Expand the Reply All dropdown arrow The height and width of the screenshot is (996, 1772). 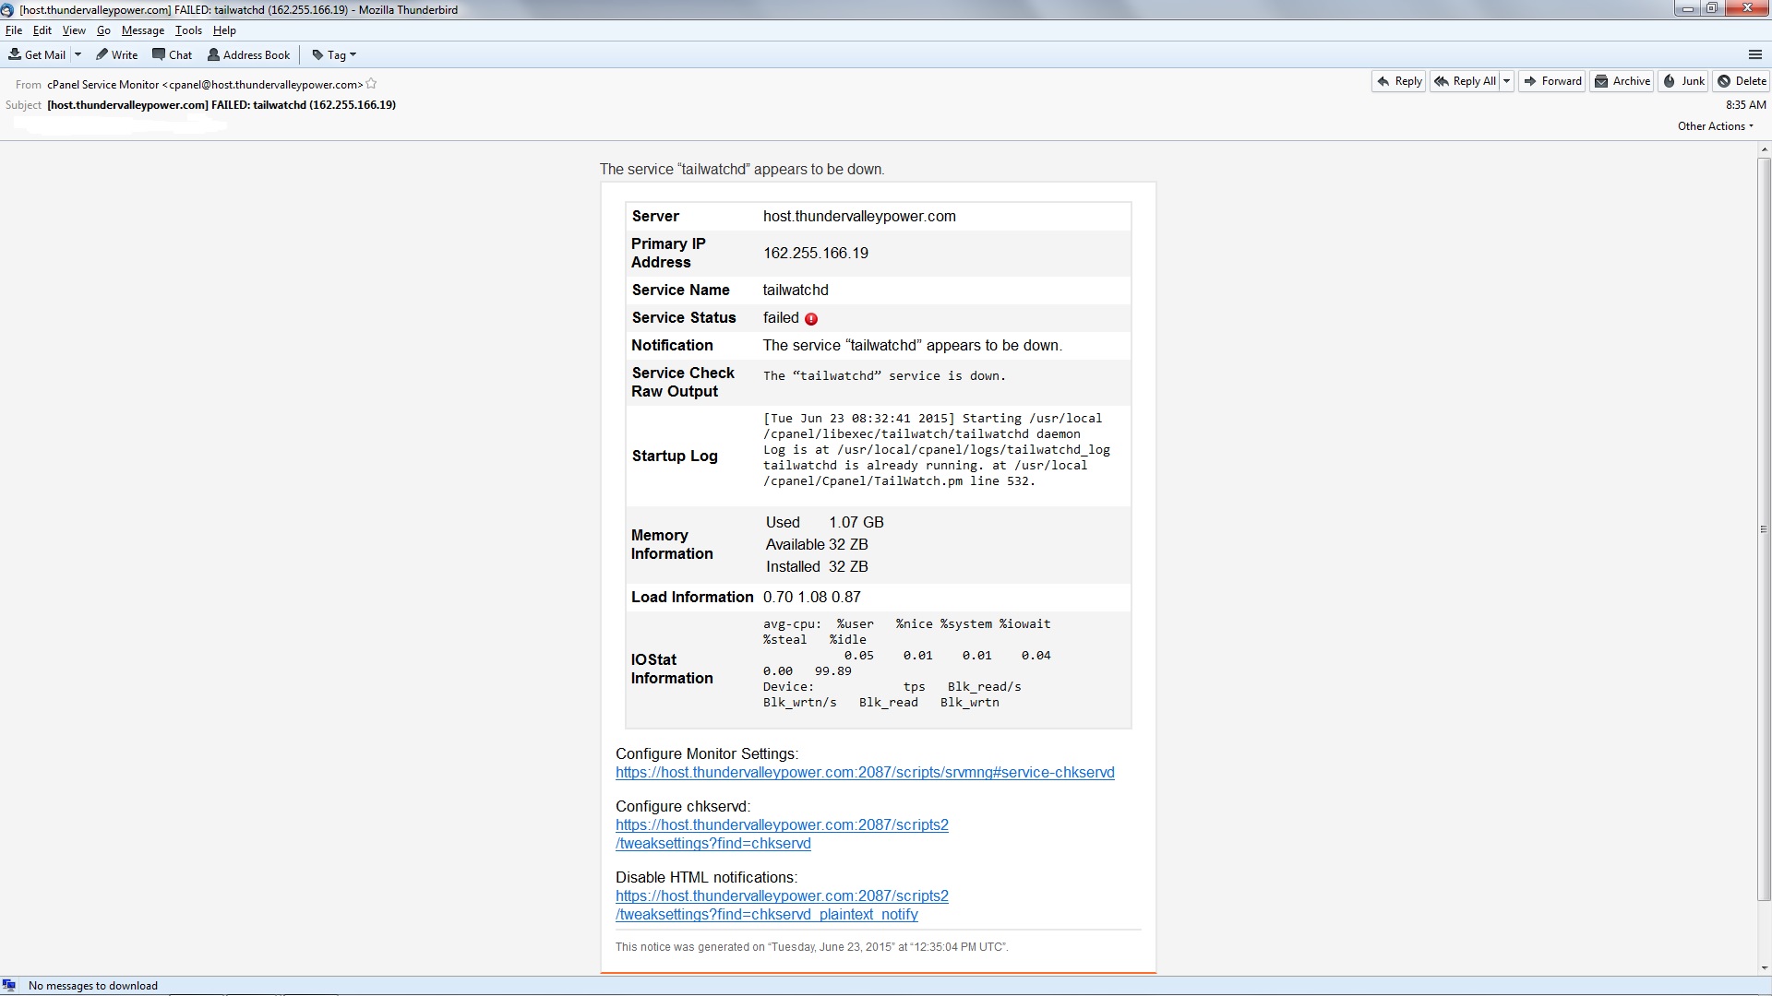pyautogui.click(x=1506, y=81)
